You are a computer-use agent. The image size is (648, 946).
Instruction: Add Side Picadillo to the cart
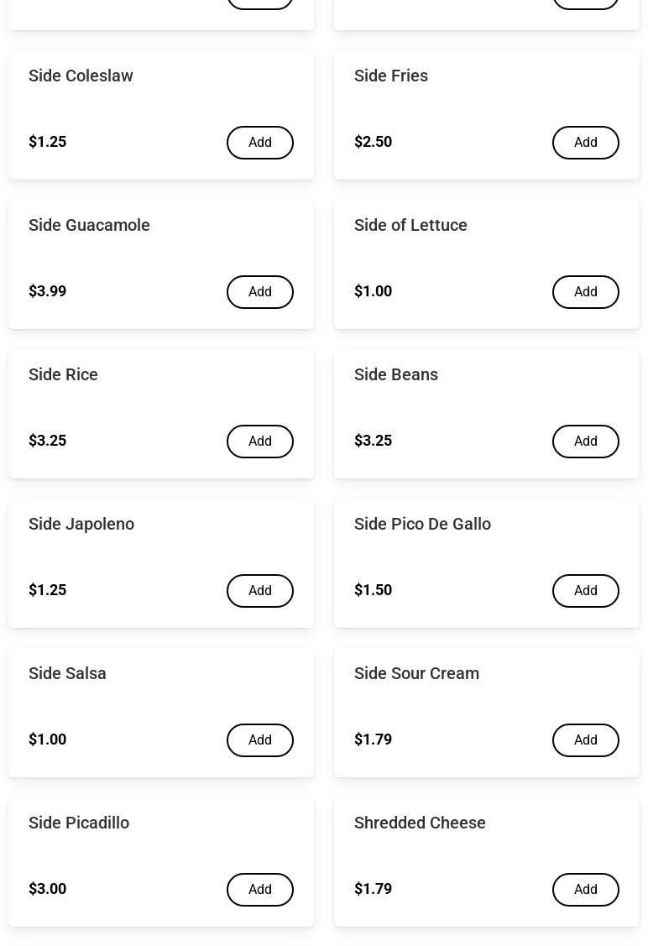259,890
